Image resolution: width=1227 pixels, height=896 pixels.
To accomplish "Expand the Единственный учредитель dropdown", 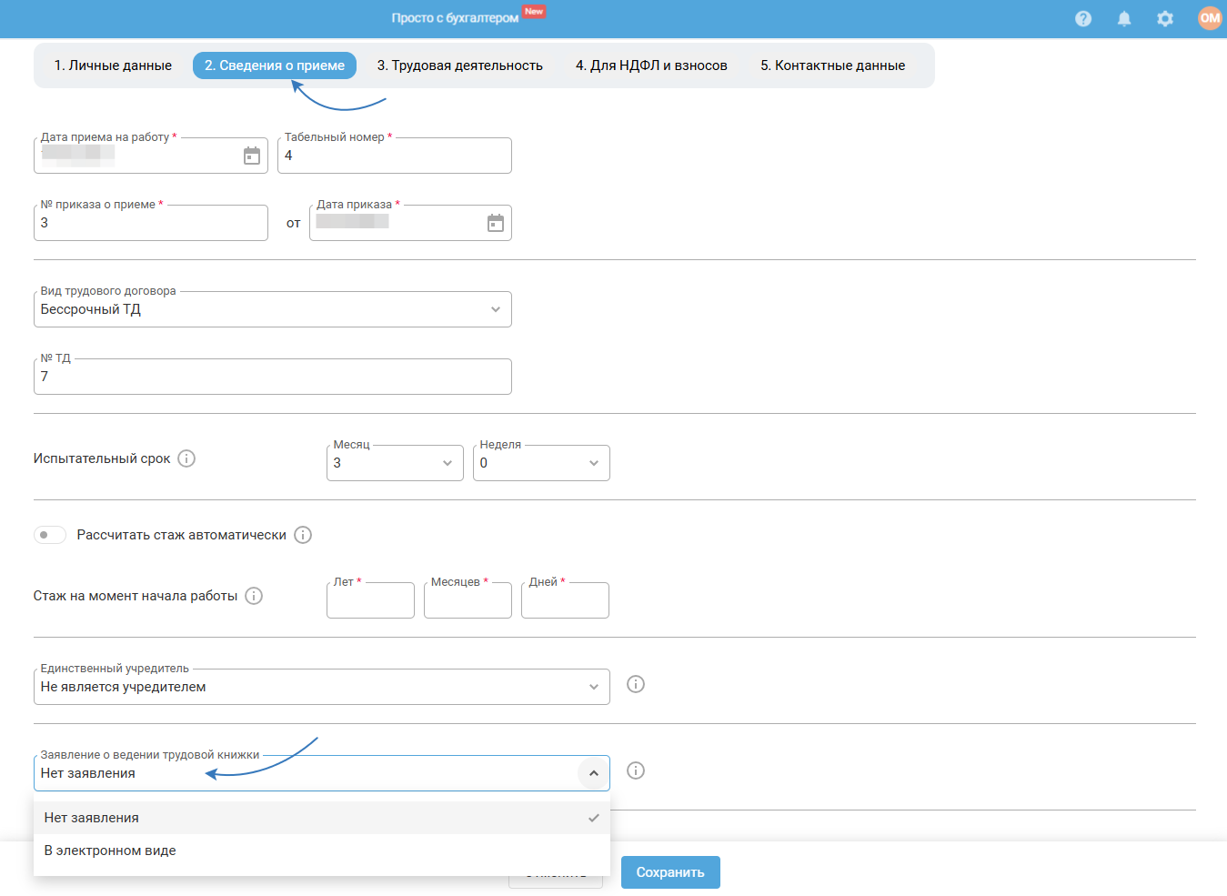I will pos(322,687).
